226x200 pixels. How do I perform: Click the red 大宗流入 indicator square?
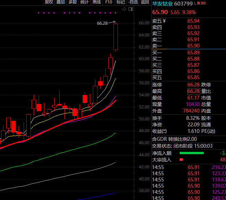[x=181, y=160]
